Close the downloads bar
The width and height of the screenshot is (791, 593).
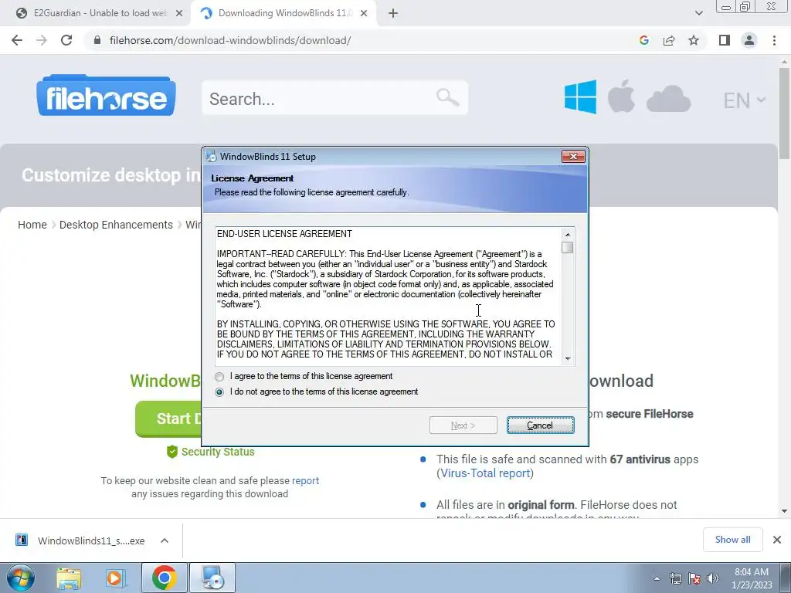pyautogui.click(x=777, y=540)
